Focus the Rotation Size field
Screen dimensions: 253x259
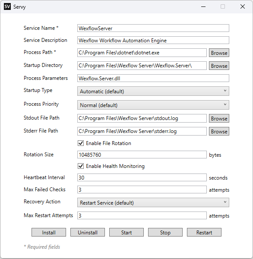(x=142, y=155)
